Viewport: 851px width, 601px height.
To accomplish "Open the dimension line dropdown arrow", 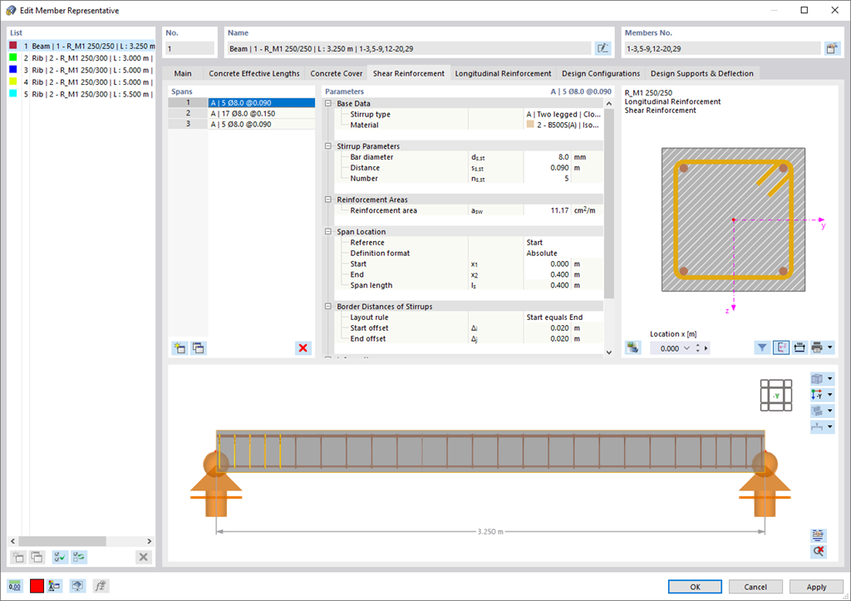I will pos(830,426).
